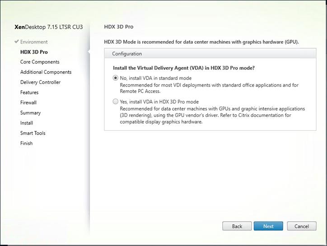Click 'Recommended for most VDI deployments' description
The width and height of the screenshot is (327, 246).
209,88
